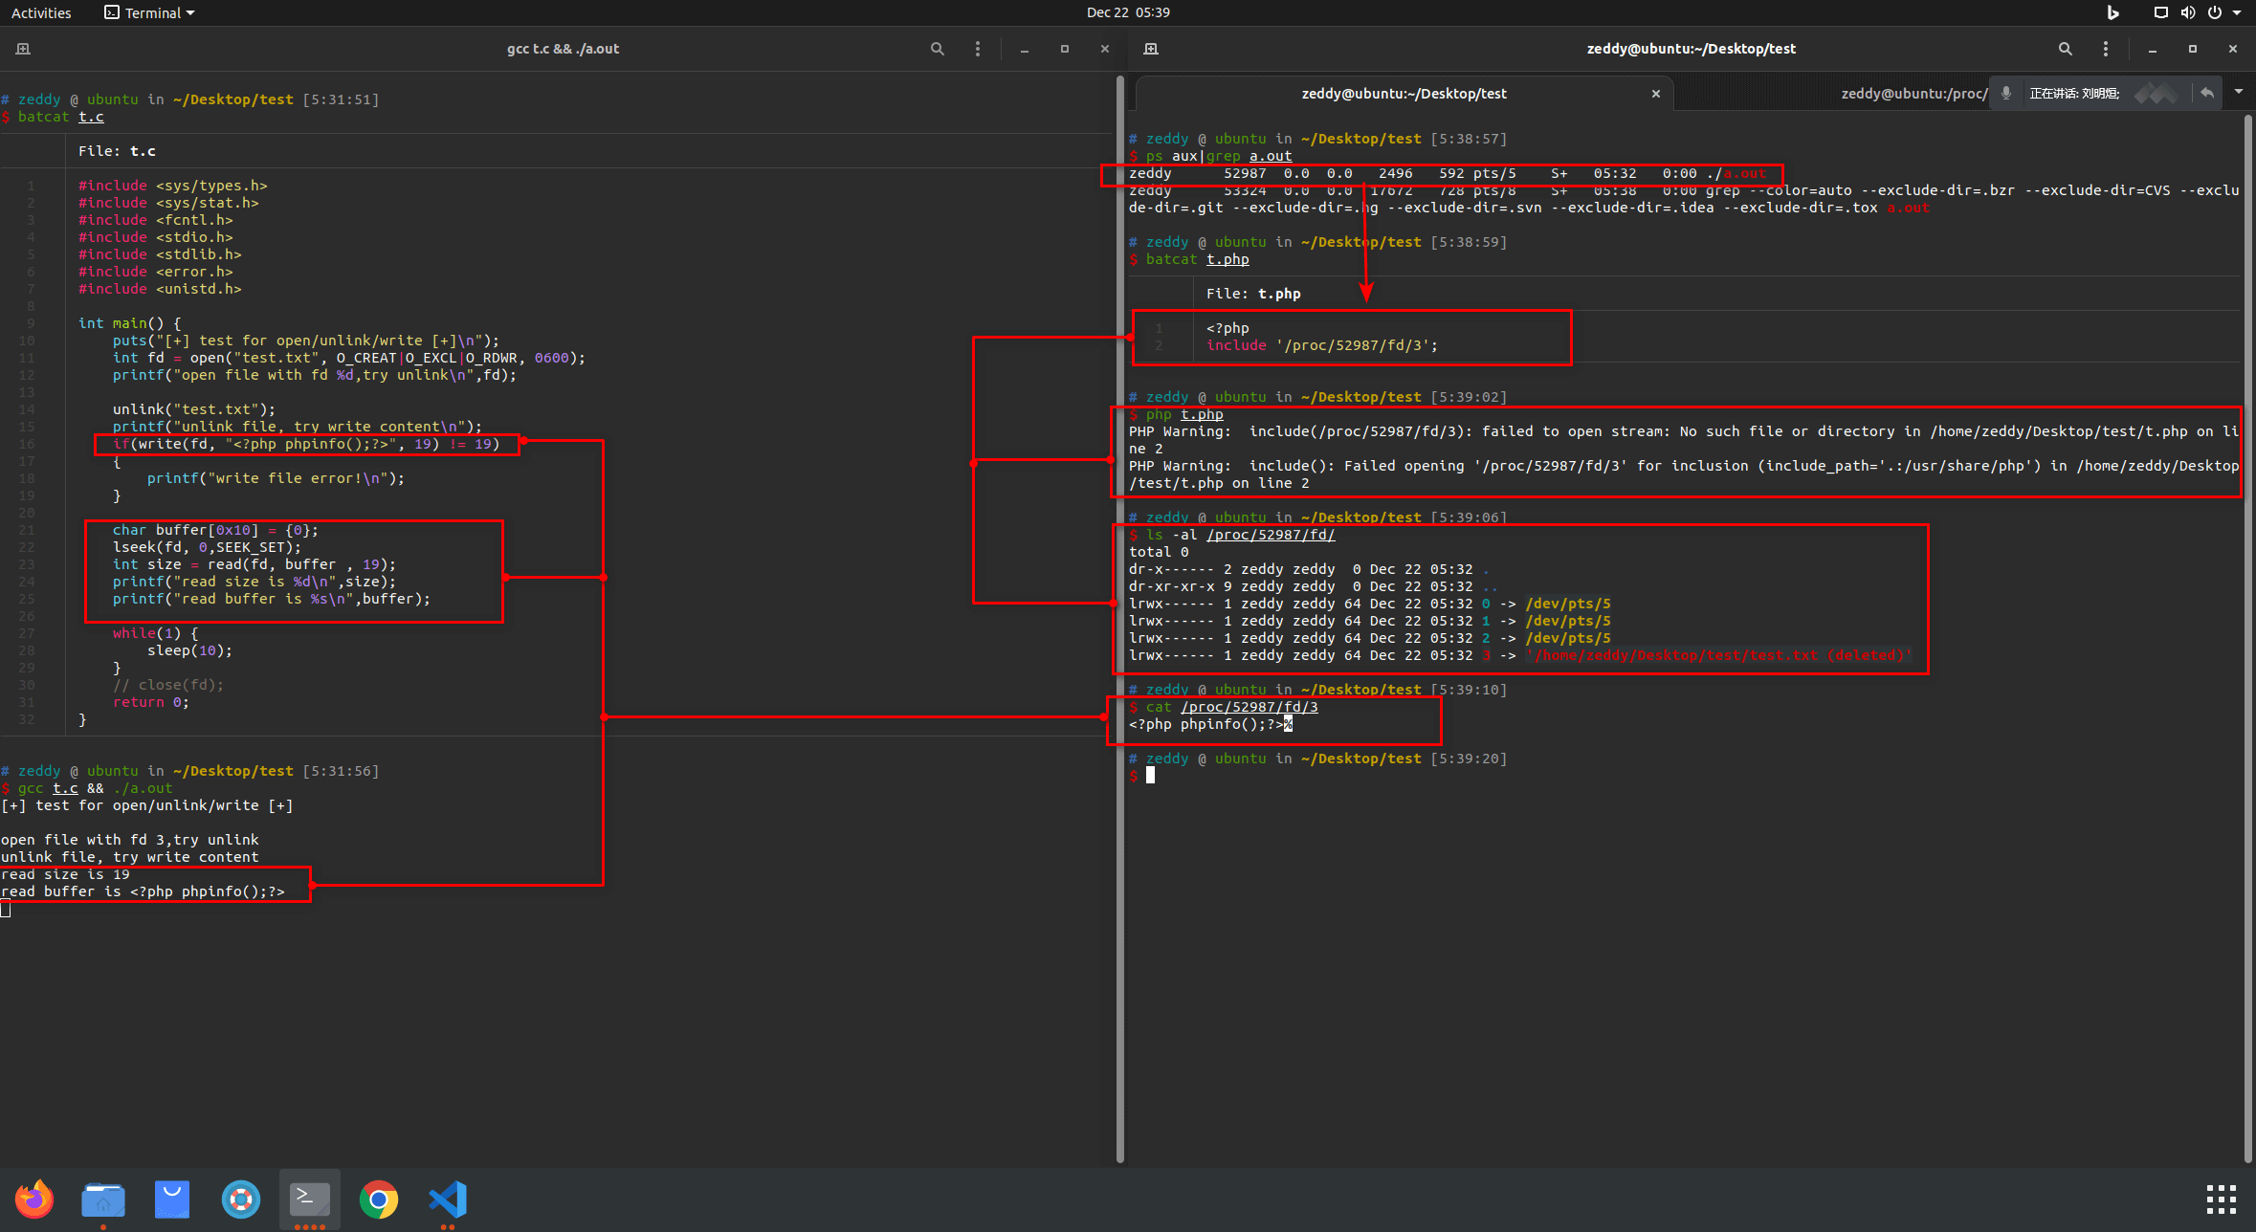The height and width of the screenshot is (1232, 2256).
Task: Close the zeddy@ubuntu:~/Desktop/test tab
Action: coord(1655,94)
